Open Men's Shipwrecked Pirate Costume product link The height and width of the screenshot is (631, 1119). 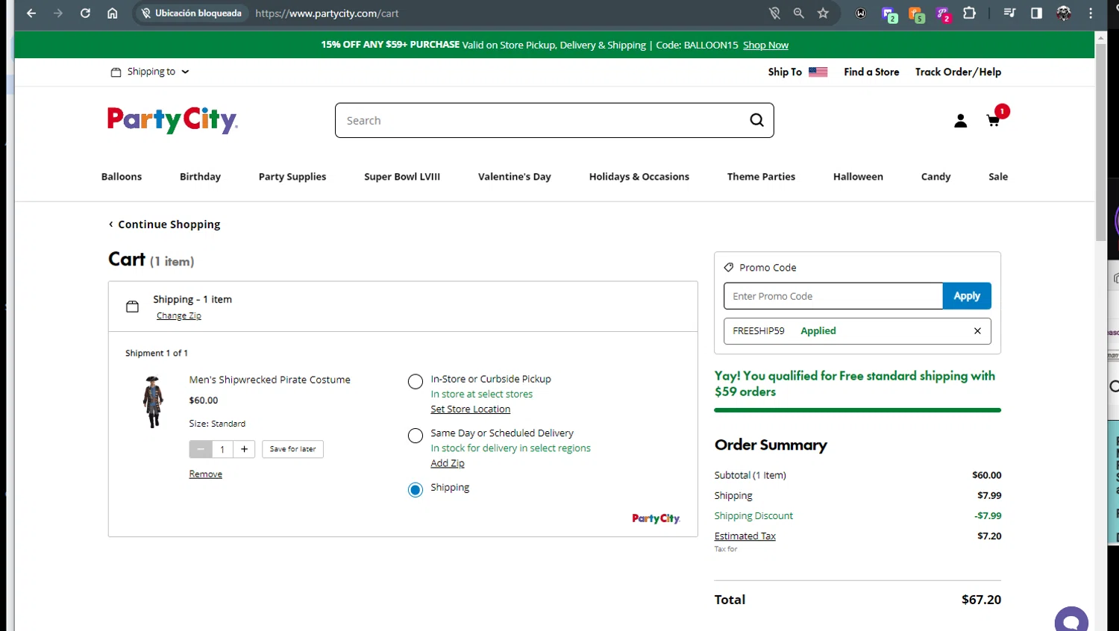(269, 380)
